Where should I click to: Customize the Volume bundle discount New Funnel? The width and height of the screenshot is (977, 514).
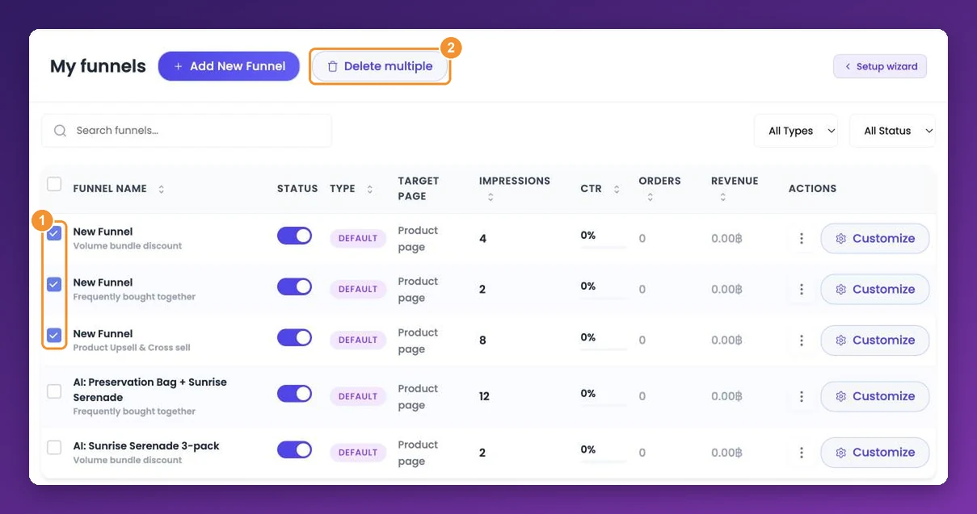875,239
